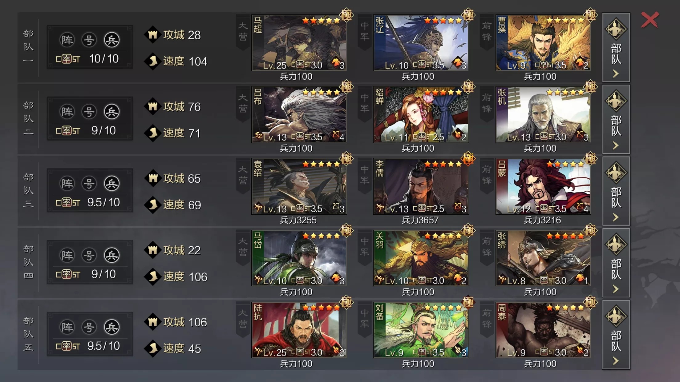Viewport: 680px width, 382px height.
Task: Toggle the 兵 troop icon in 部队三
Action: pos(111,184)
